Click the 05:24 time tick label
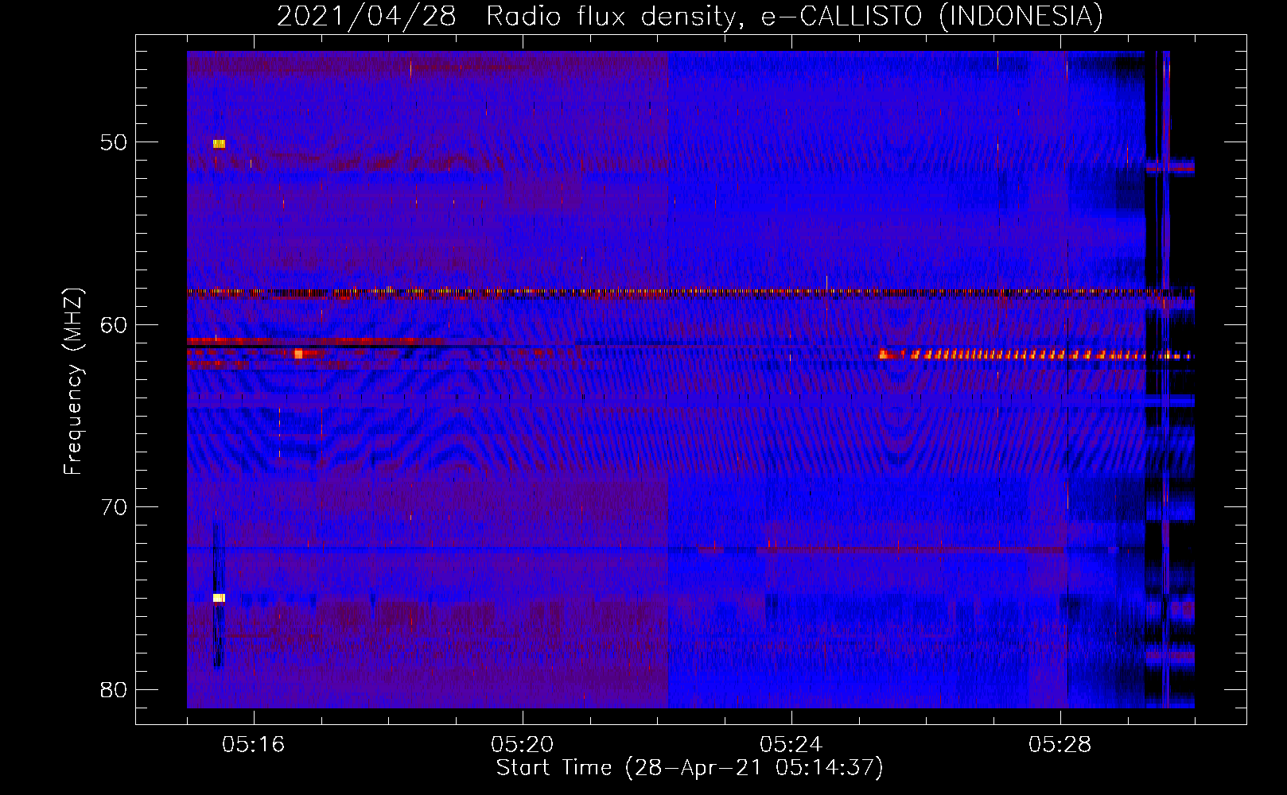1287x795 pixels. (x=791, y=744)
